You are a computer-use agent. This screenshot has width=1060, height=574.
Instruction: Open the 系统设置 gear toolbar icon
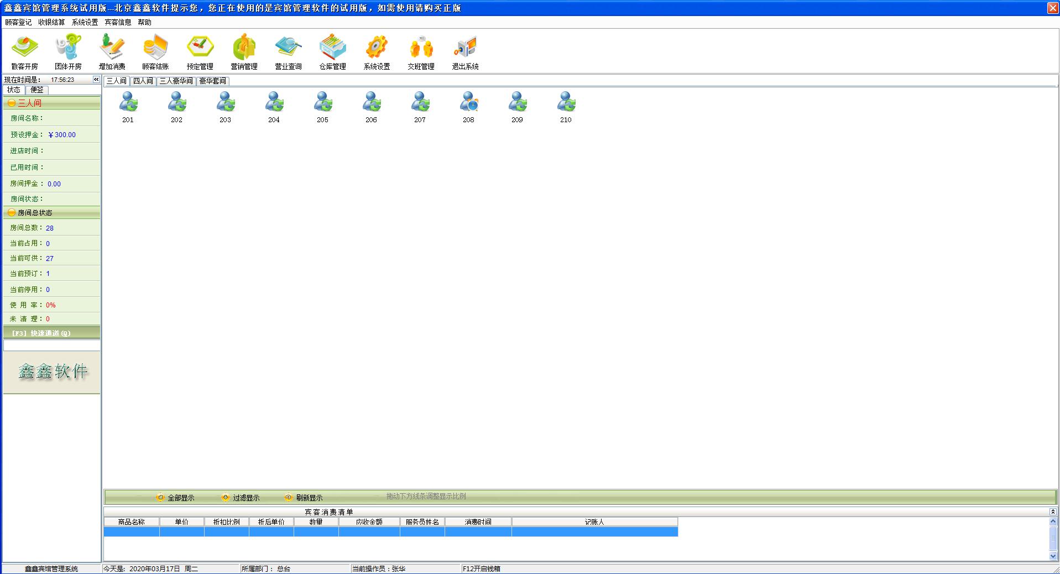click(x=377, y=52)
